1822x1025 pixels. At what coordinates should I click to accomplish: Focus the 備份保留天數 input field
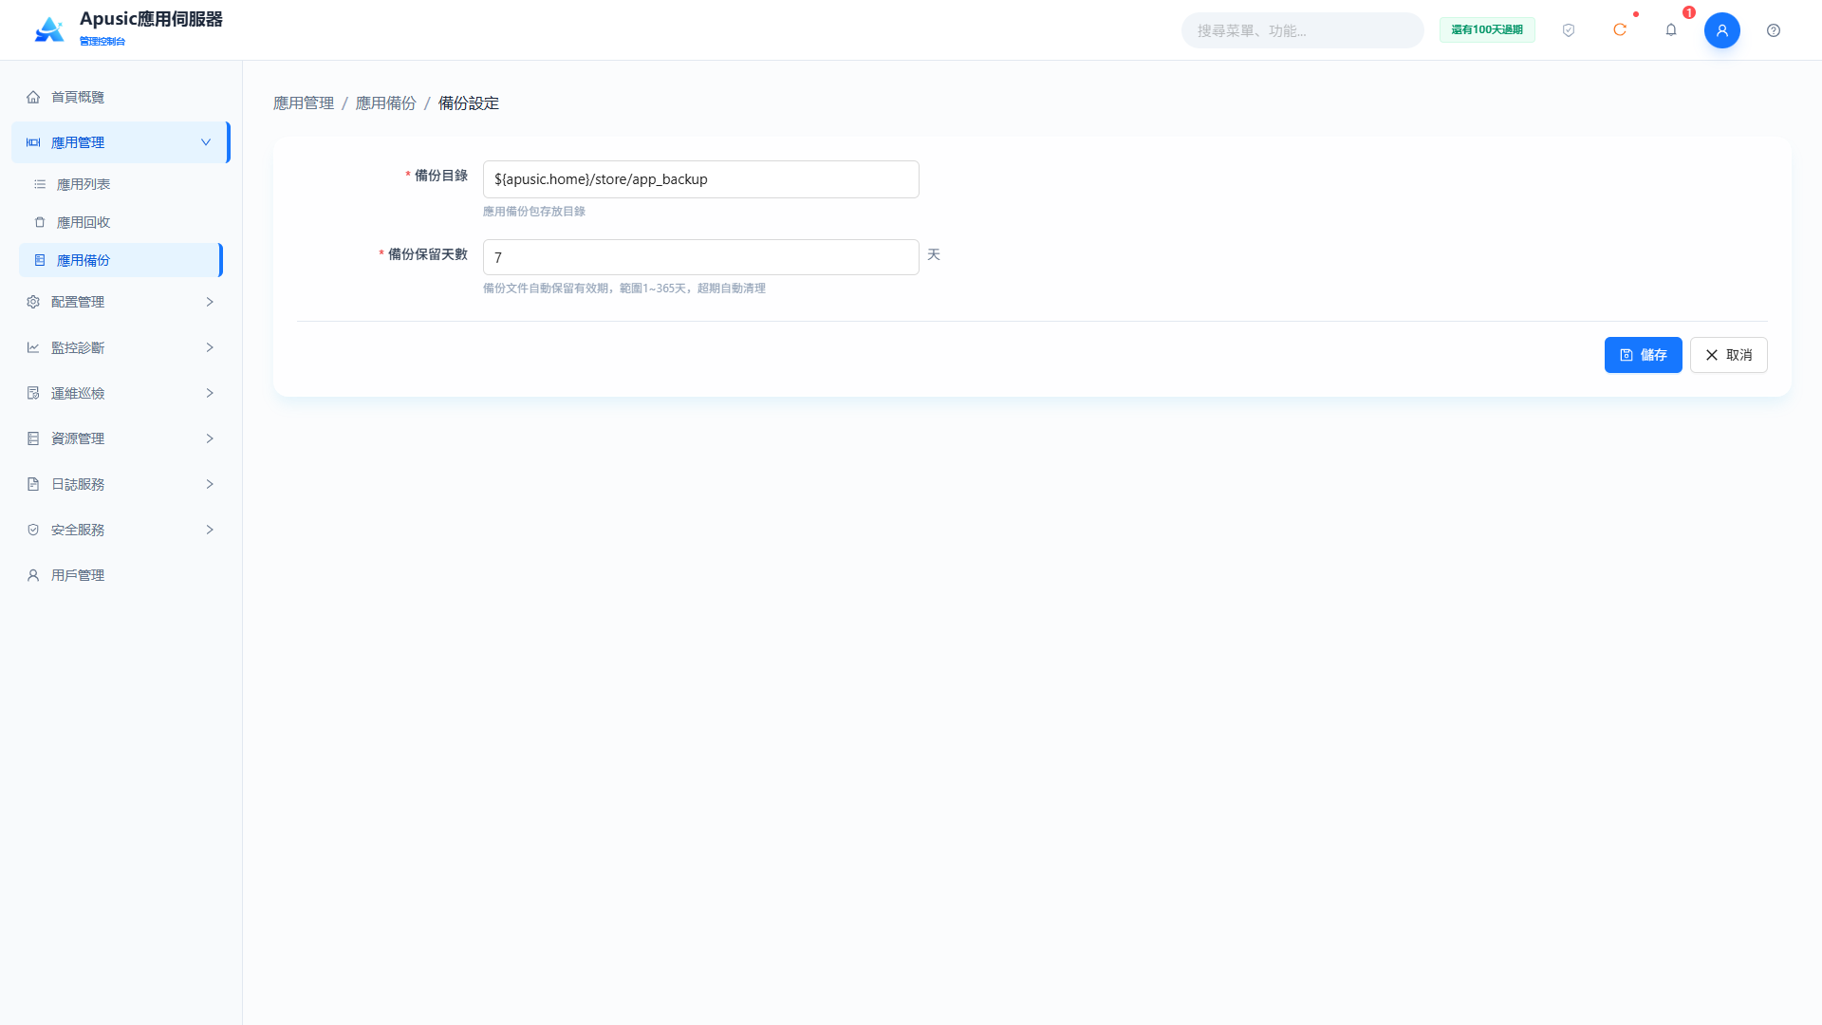point(700,257)
